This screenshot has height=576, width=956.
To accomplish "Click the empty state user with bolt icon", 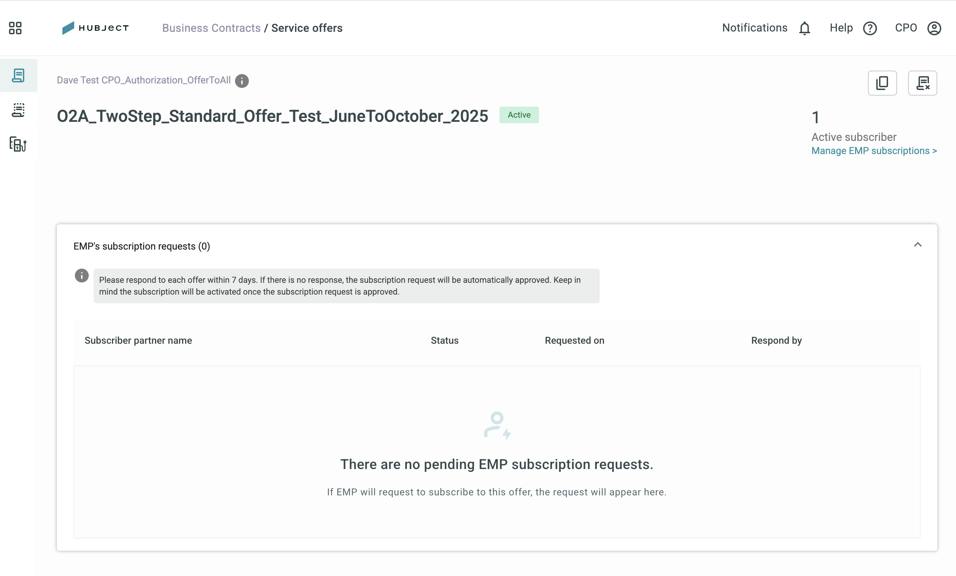I will 497,425.
